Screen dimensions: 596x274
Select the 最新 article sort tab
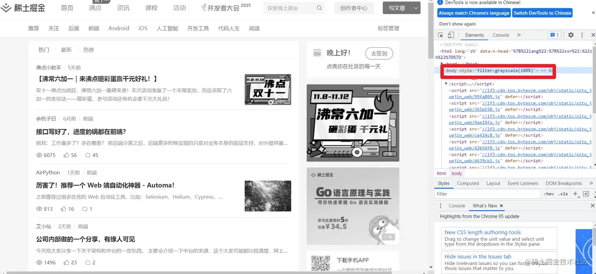click(x=66, y=50)
